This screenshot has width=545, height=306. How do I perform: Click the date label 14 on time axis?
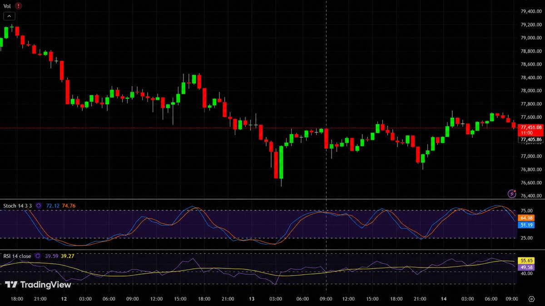[x=444, y=299]
